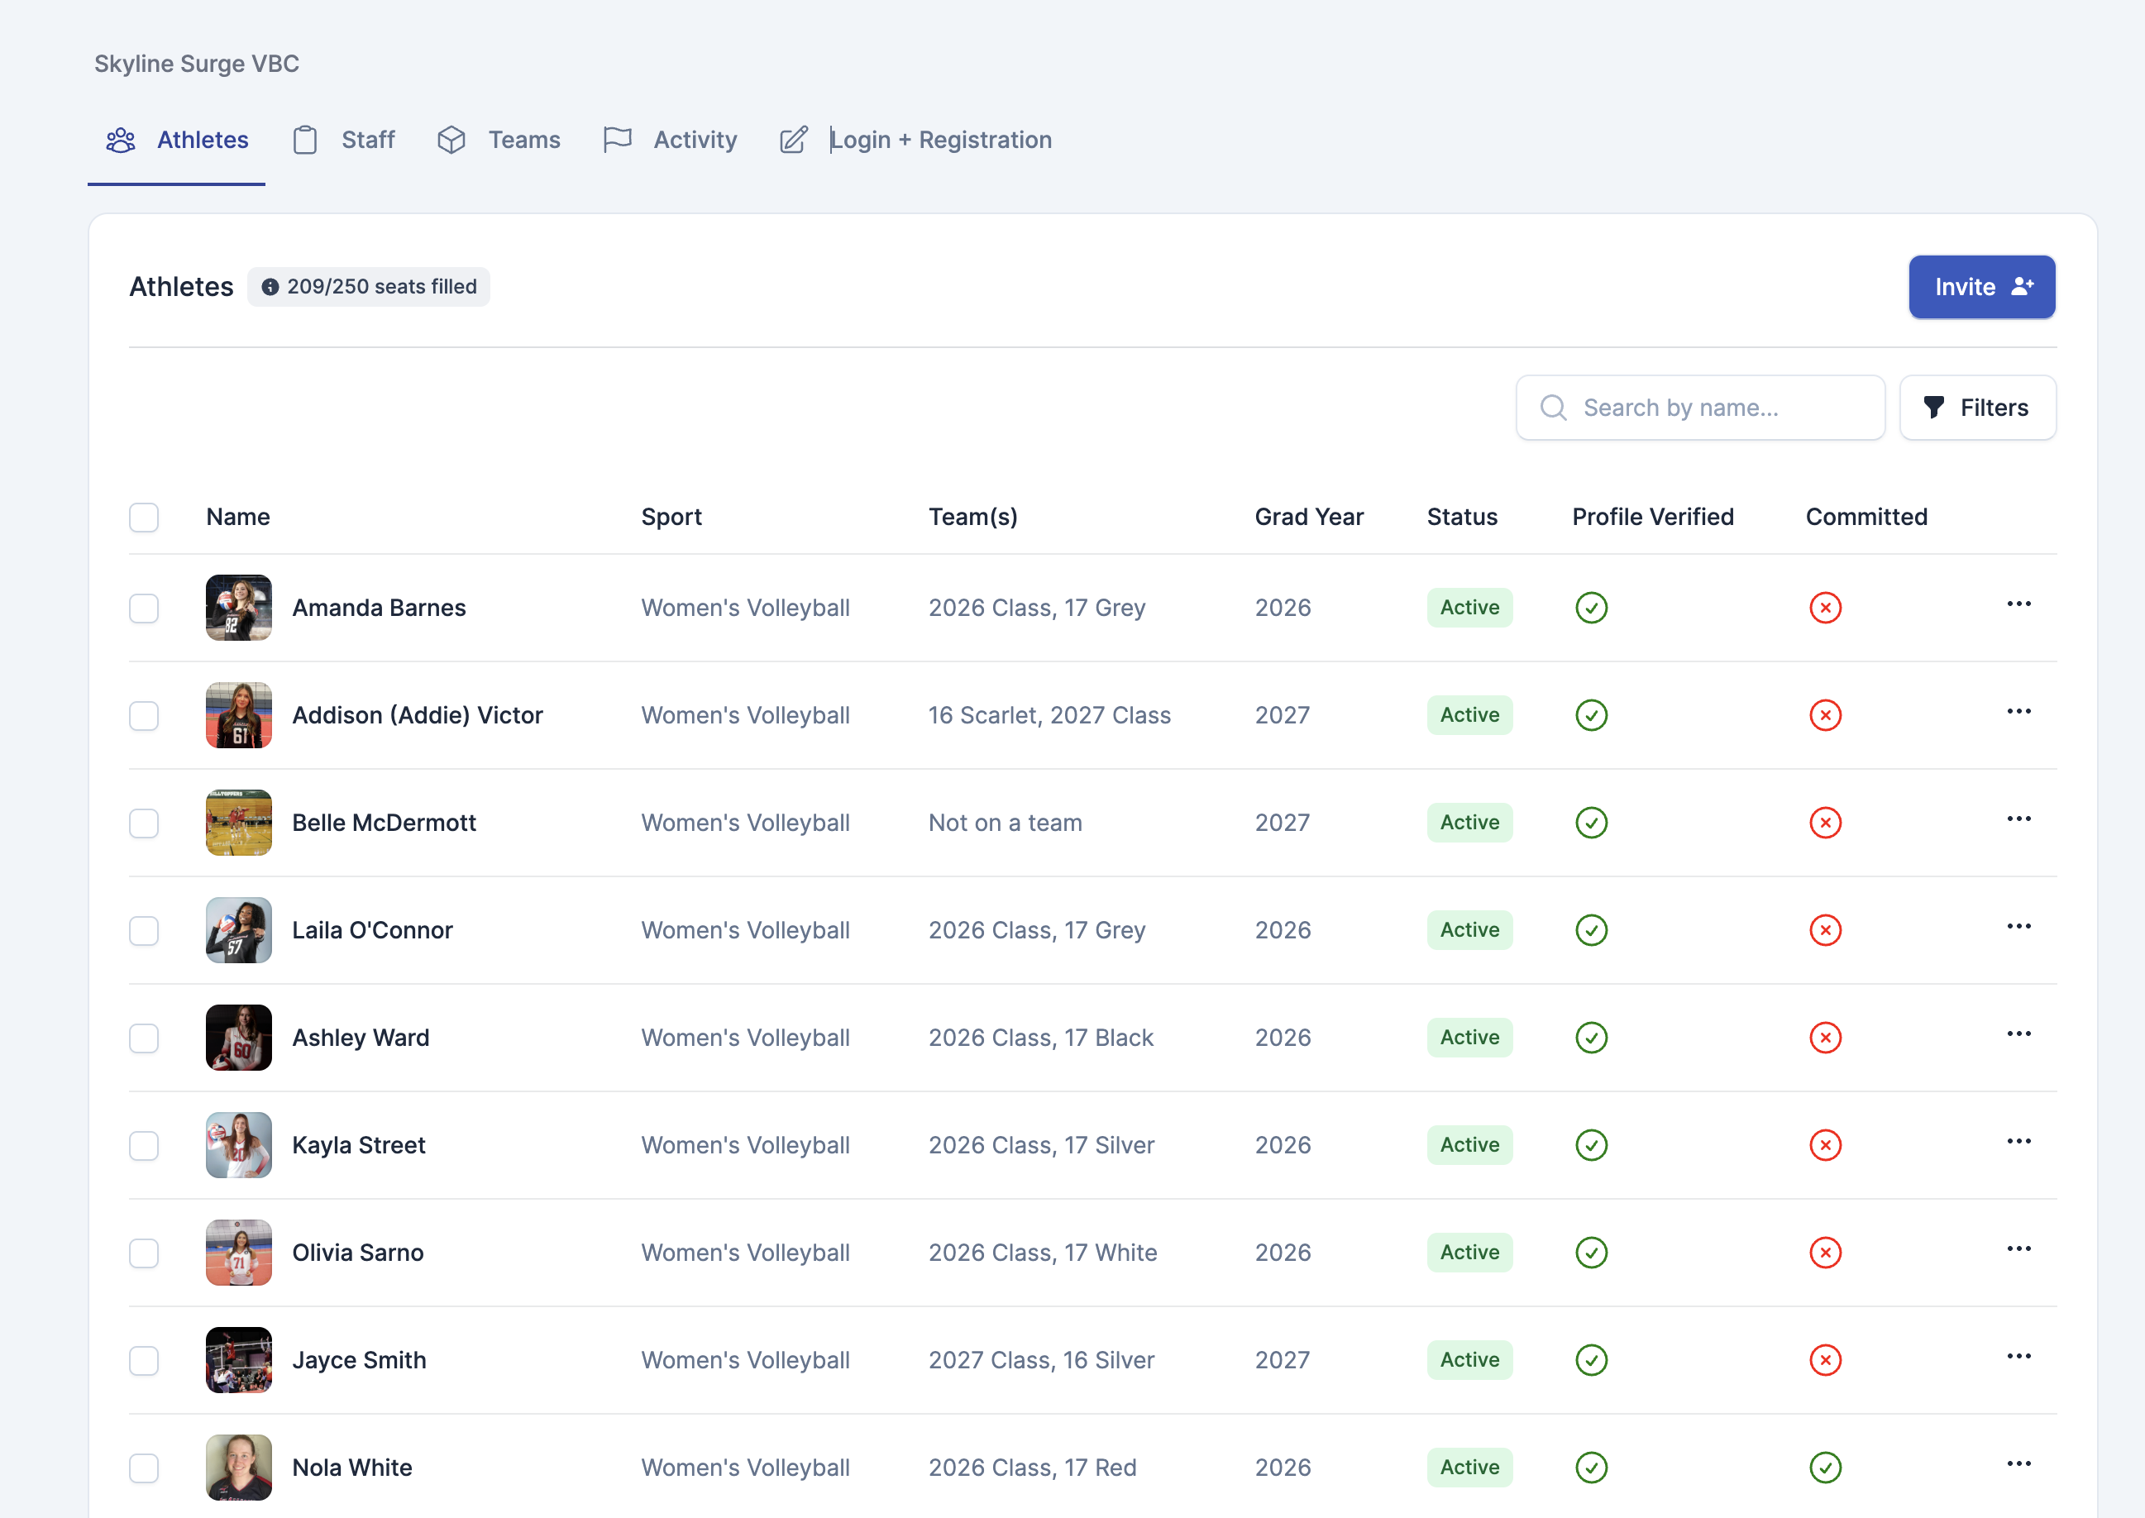The width and height of the screenshot is (2145, 1518).
Task: Click the seats filled info icon
Action: click(271, 286)
